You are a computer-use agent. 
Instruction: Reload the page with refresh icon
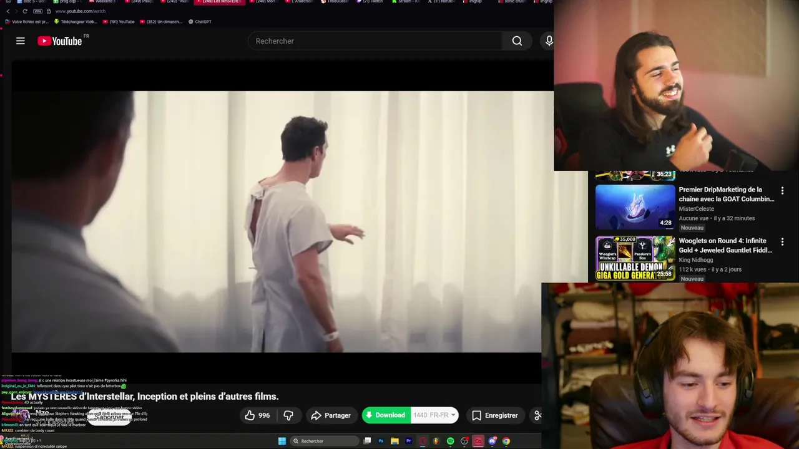click(25, 11)
